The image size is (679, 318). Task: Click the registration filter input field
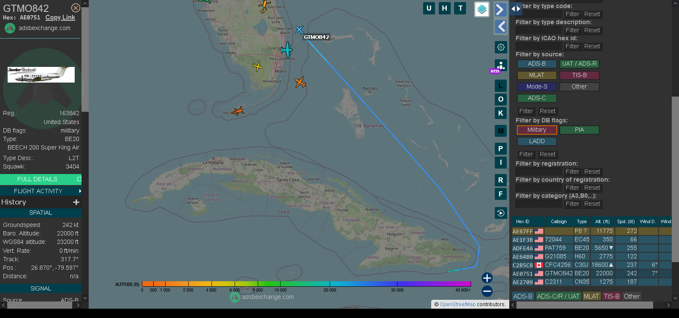[x=539, y=171]
